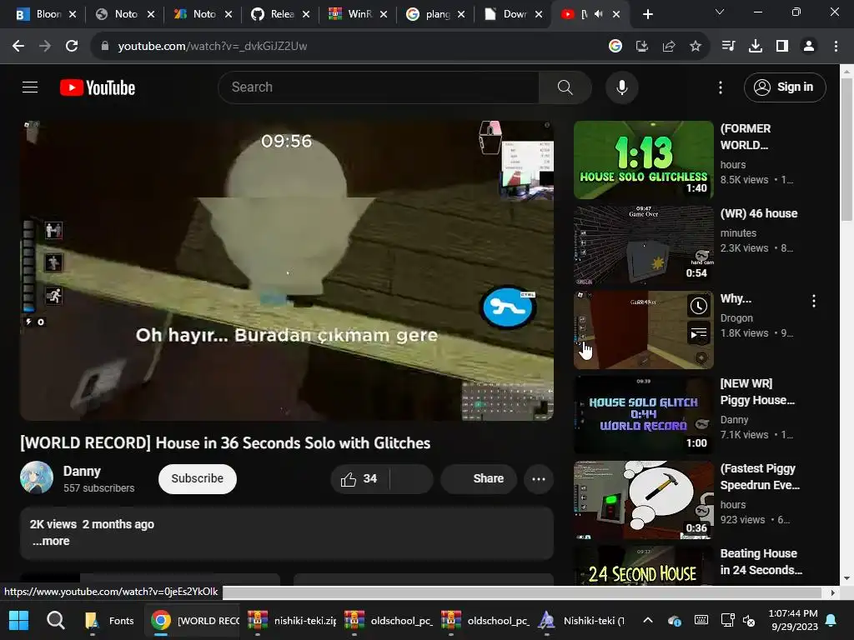This screenshot has width=854, height=640.
Task: Open the Windows Start menu
Action: [18, 620]
